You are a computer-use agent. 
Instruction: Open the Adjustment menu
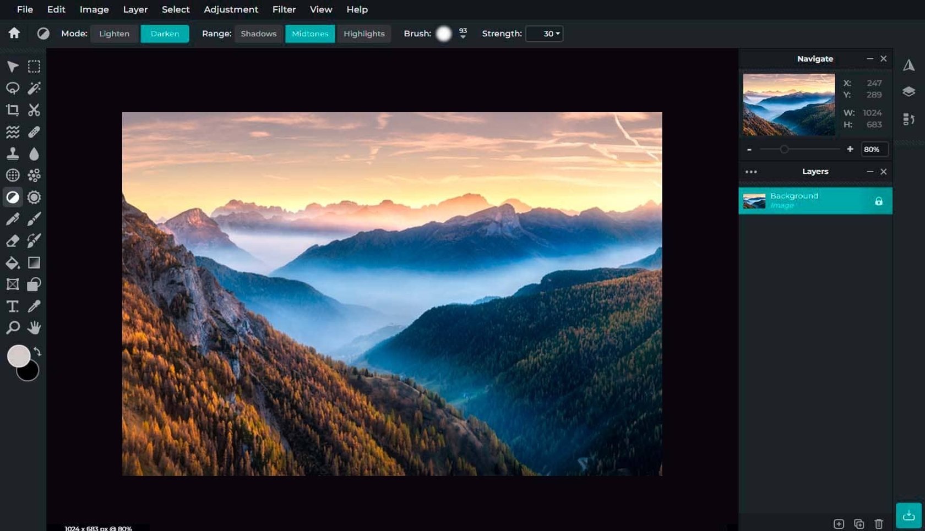231,9
